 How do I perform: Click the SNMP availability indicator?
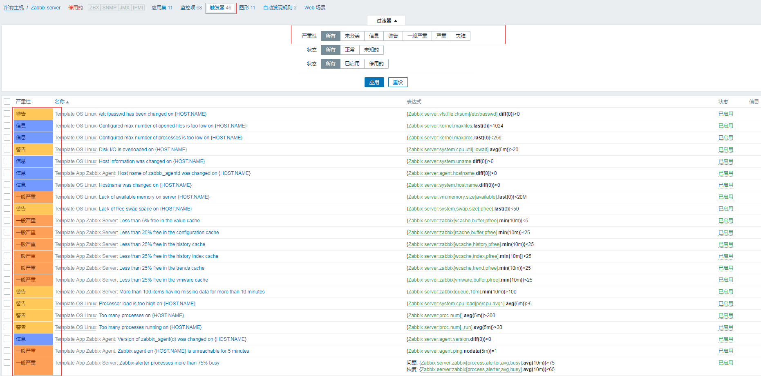109,8
